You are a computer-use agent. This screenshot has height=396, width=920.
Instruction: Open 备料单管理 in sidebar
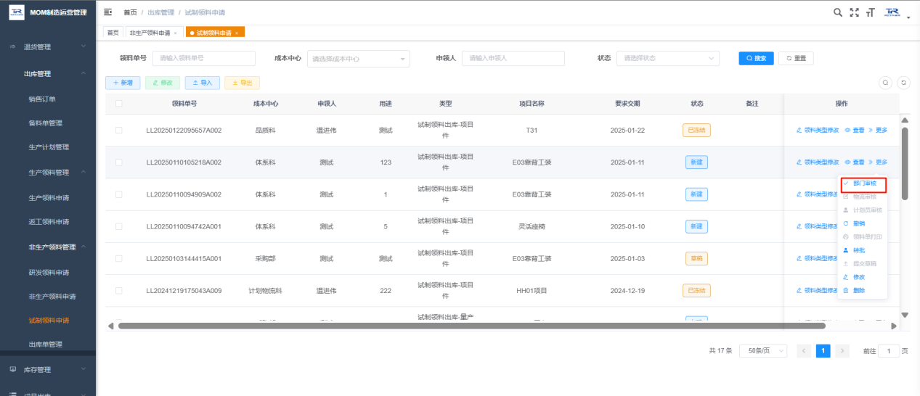(47, 123)
